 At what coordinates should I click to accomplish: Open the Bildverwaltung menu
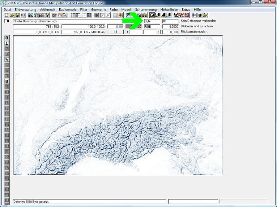point(25,9)
